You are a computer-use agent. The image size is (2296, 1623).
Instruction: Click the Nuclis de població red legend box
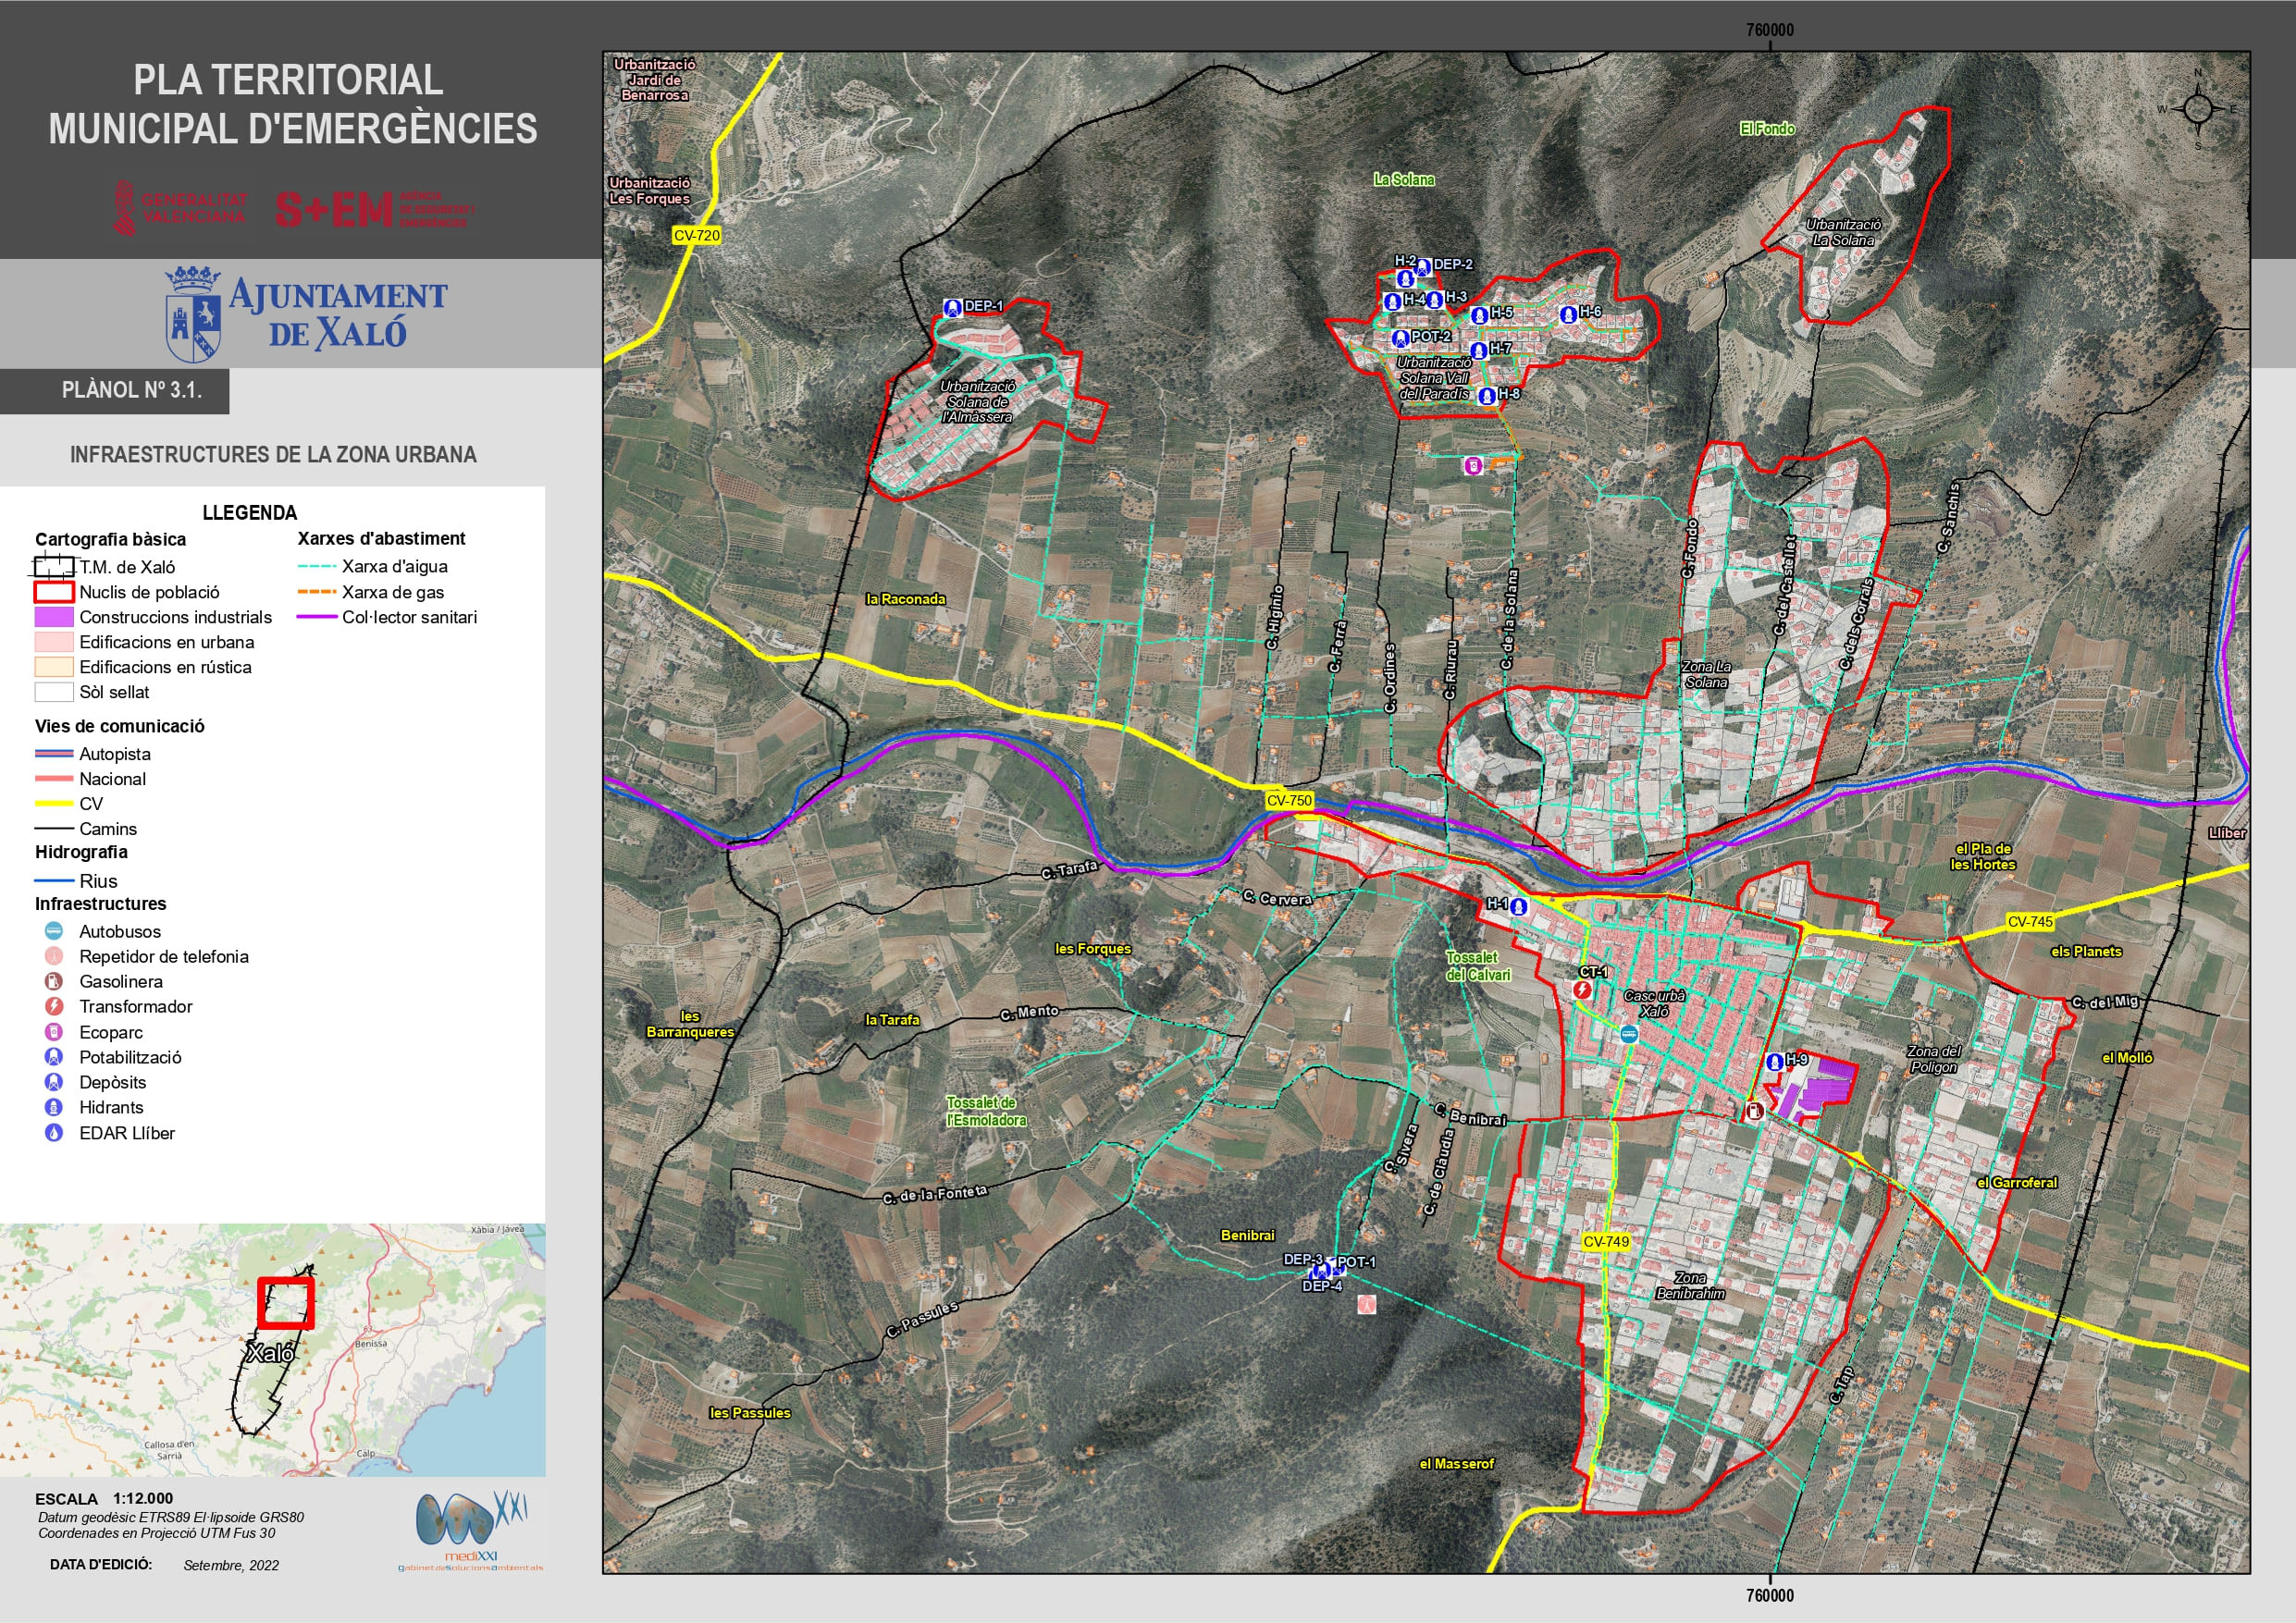54,592
